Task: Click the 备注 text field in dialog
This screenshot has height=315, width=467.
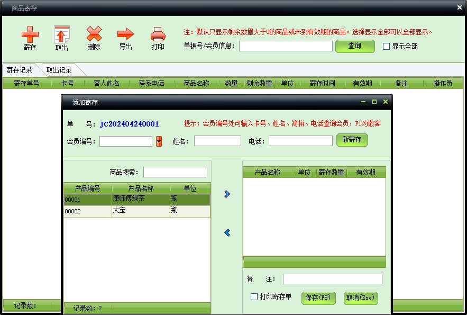Action: coord(332,279)
